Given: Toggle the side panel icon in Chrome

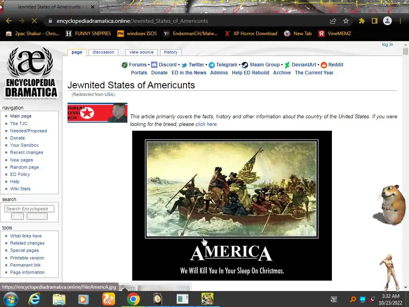Looking at the screenshot, I should (x=375, y=21).
